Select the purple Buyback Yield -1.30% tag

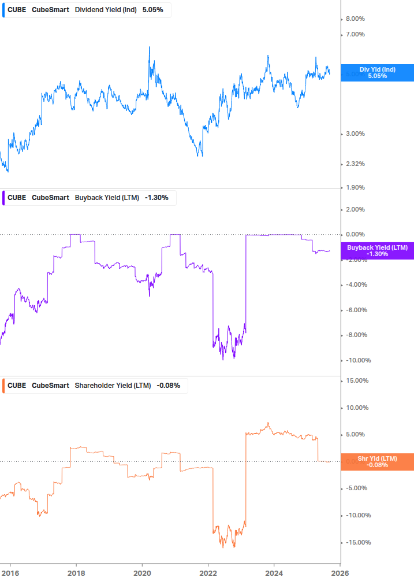(378, 251)
